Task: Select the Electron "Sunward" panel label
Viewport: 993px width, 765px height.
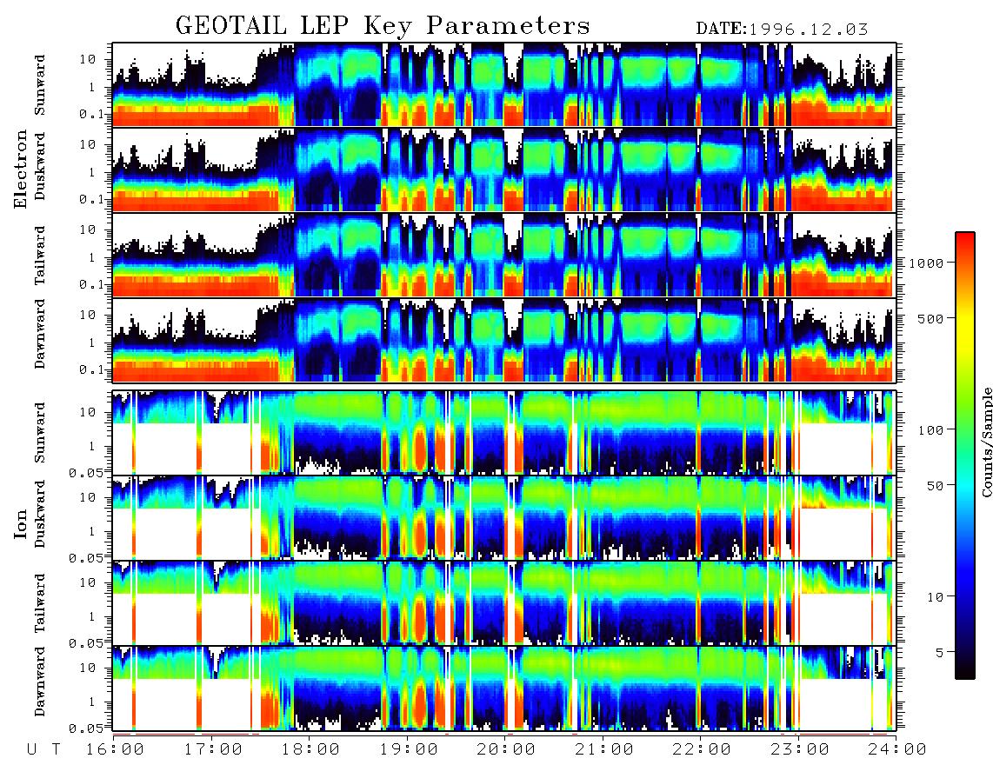Action: pyautogui.click(x=40, y=84)
